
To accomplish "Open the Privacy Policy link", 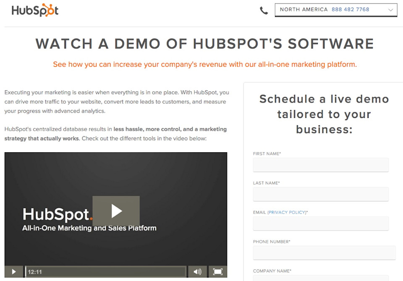I will 287,212.
